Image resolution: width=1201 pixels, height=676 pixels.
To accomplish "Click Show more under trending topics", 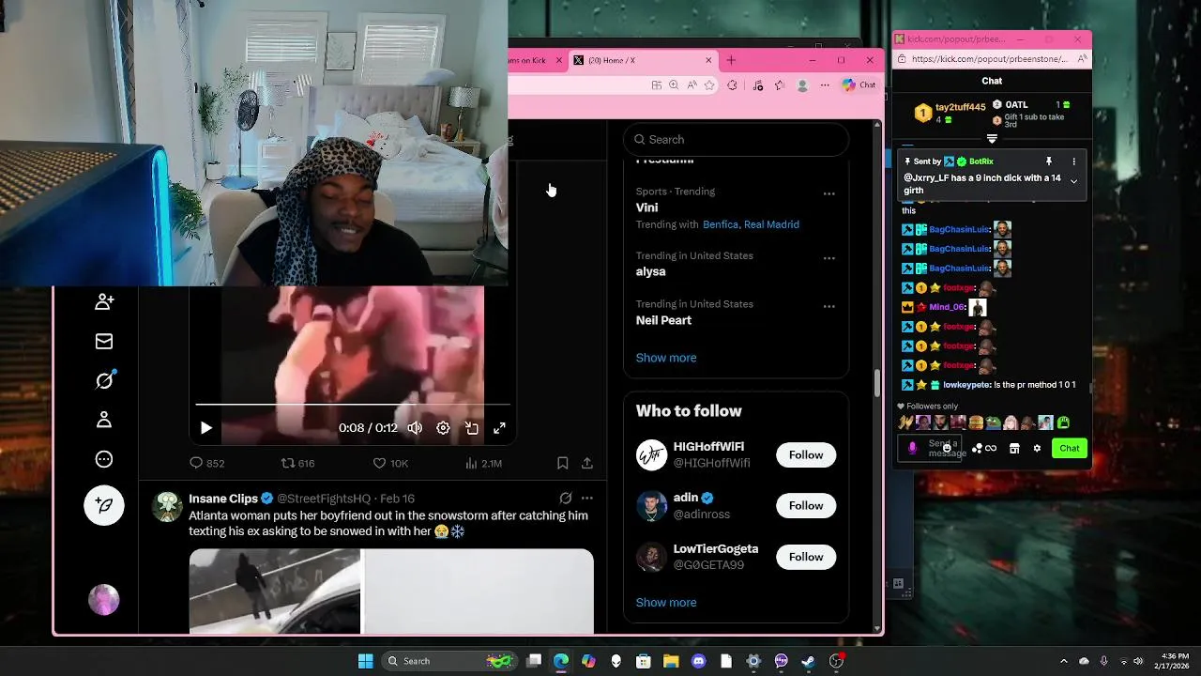I will [666, 358].
